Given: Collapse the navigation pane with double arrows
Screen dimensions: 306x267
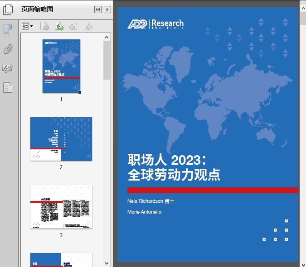Looking at the screenshot, I should pyautogui.click(x=98, y=10).
